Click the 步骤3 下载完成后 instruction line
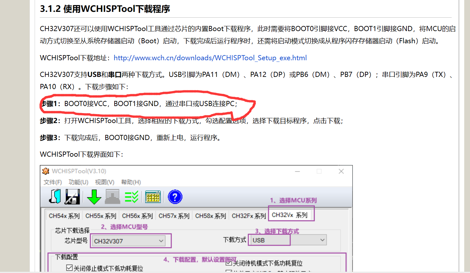 pos(131,138)
